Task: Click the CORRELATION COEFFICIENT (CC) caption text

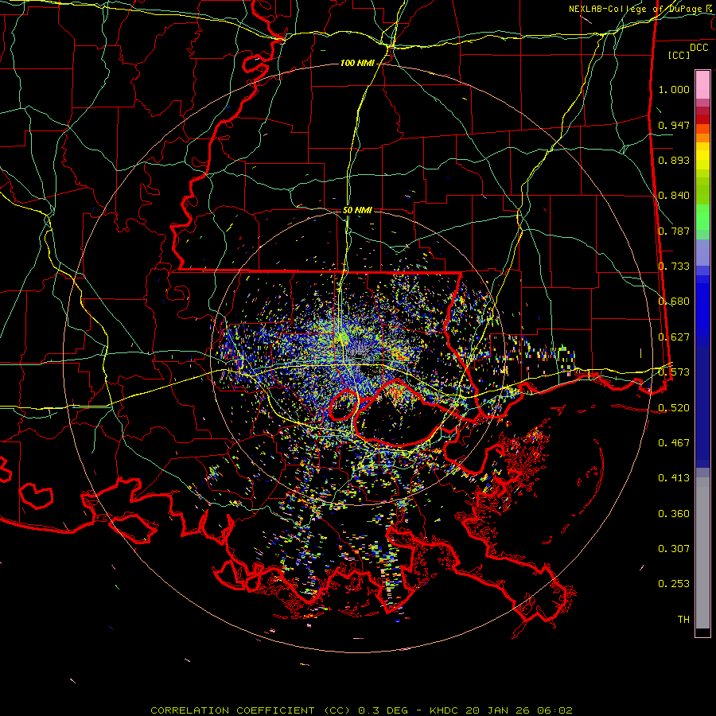Action: coord(251,710)
